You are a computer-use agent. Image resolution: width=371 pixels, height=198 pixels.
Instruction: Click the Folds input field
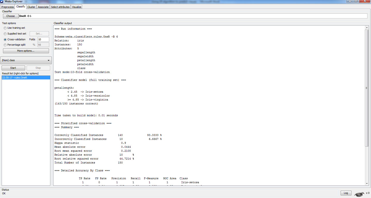(x=43, y=39)
